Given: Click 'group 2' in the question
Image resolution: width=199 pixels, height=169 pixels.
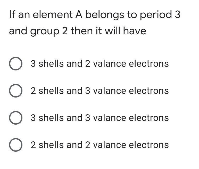Looking at the screenshot, I should [x=49, y=31].
